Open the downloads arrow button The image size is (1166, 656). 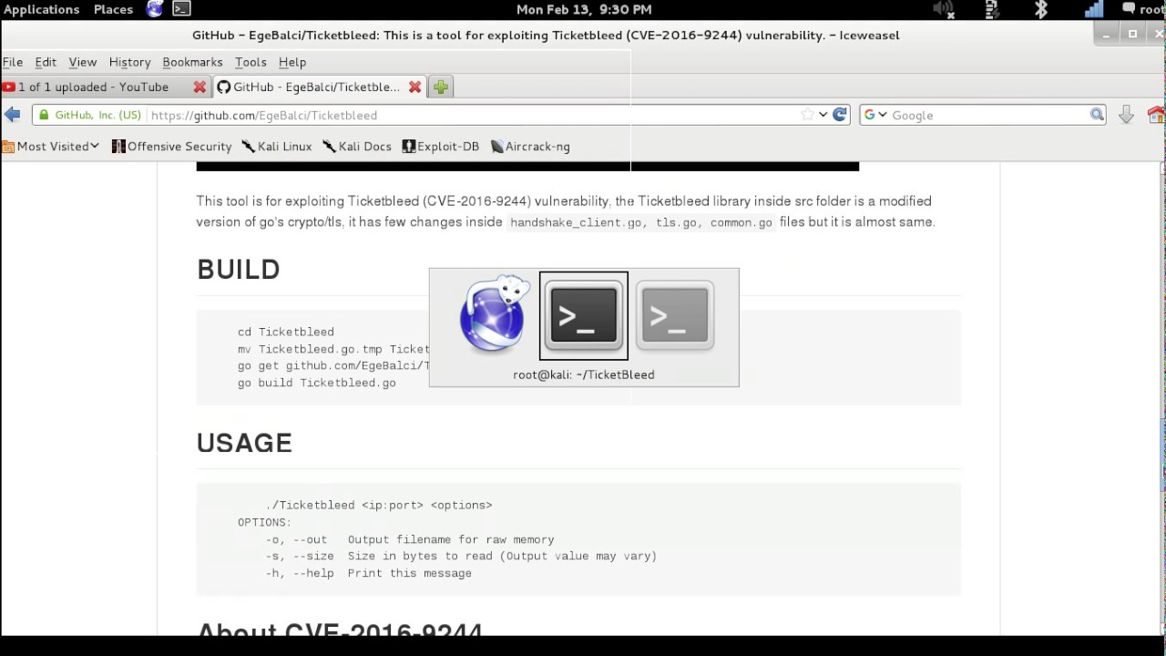(1126, 115)
